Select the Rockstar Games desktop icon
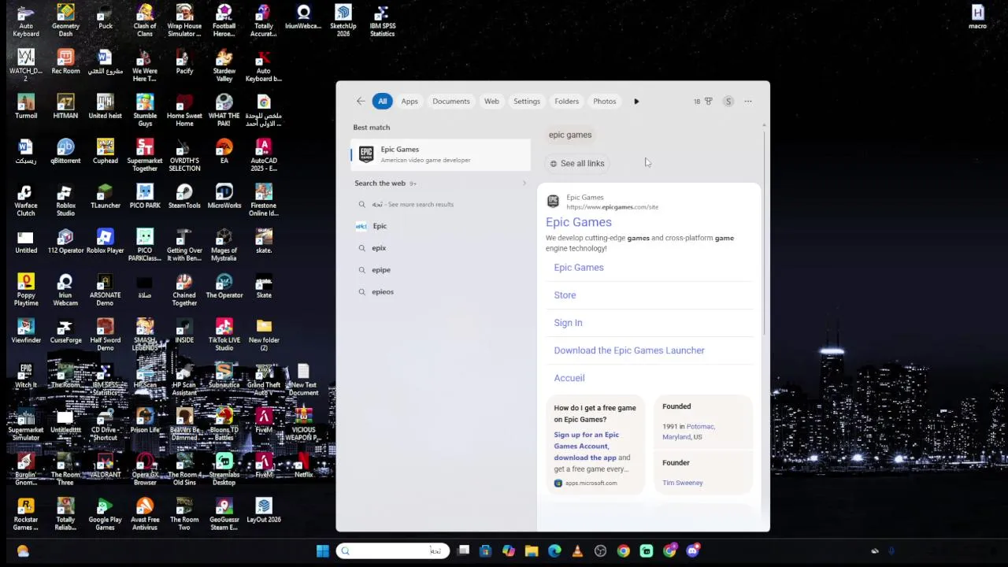 (26, 514)
